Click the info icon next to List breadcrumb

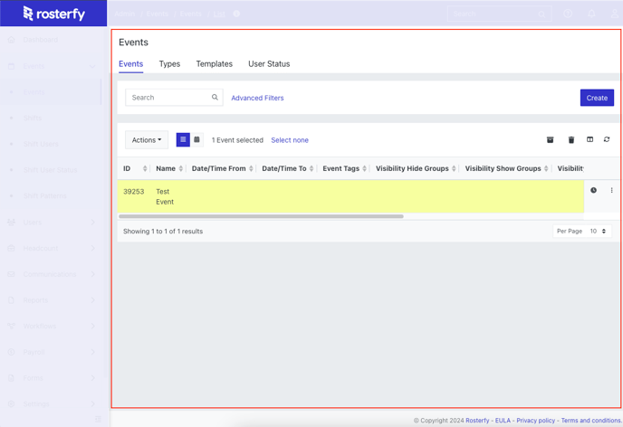(236, 14)
